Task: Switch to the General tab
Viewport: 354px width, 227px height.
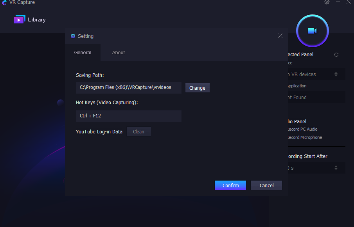Action: click(83, 52)
